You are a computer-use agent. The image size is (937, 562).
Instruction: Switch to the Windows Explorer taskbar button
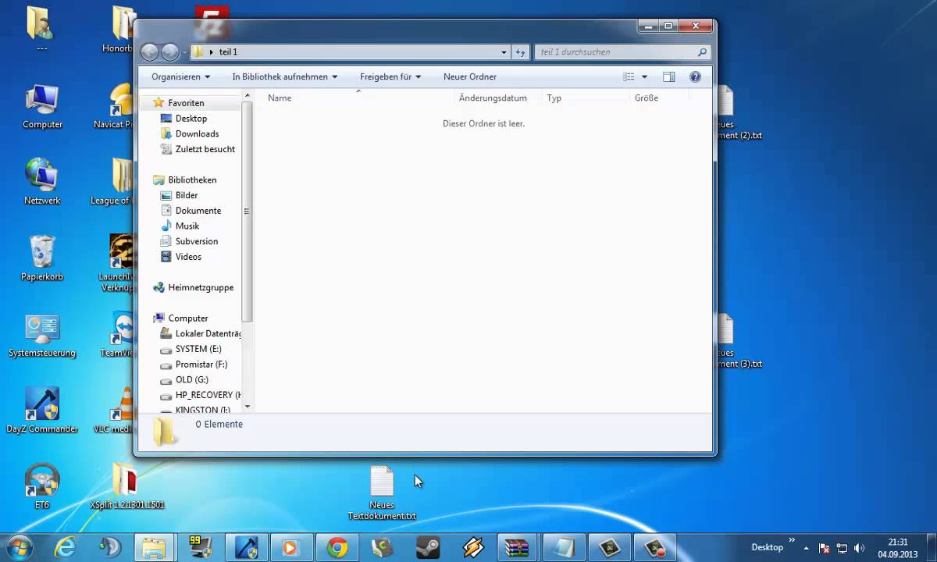tap(155, 548)
